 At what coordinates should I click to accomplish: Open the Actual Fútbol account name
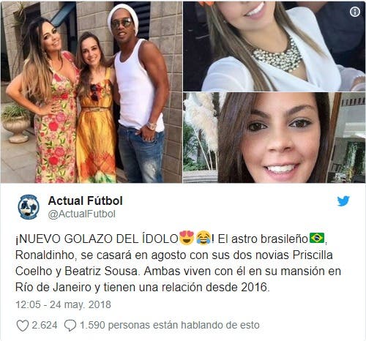(86, 201)
